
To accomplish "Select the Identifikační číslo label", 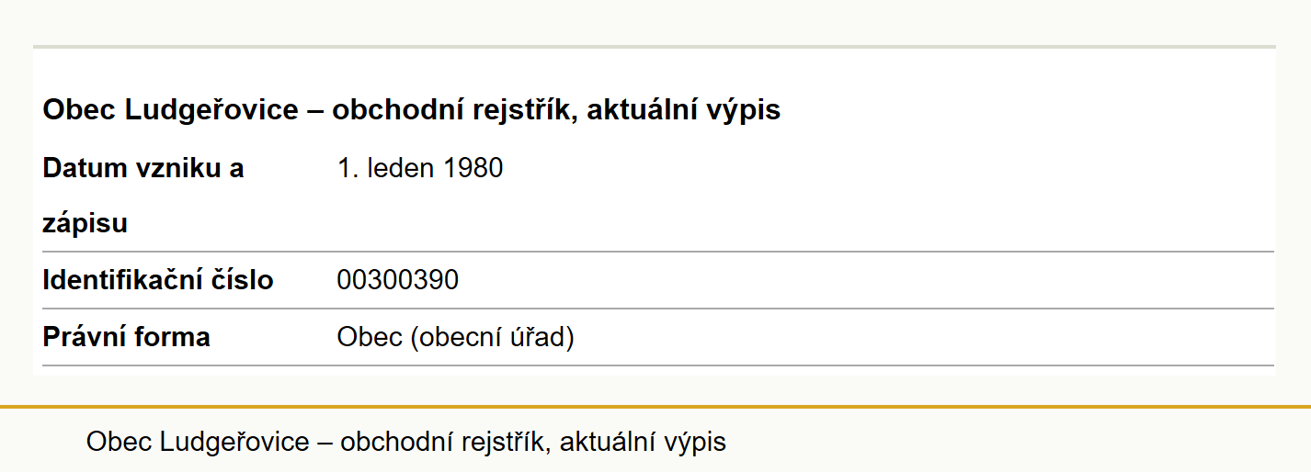I will click(158, 280).
